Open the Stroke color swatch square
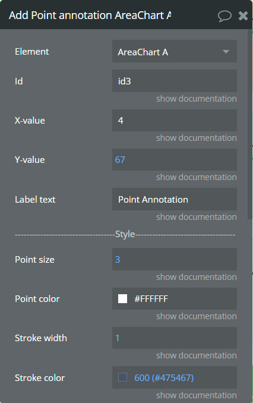 click(x=122, y=377)
